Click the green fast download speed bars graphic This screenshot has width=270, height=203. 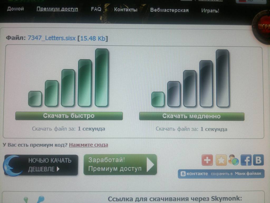(69, 78)
